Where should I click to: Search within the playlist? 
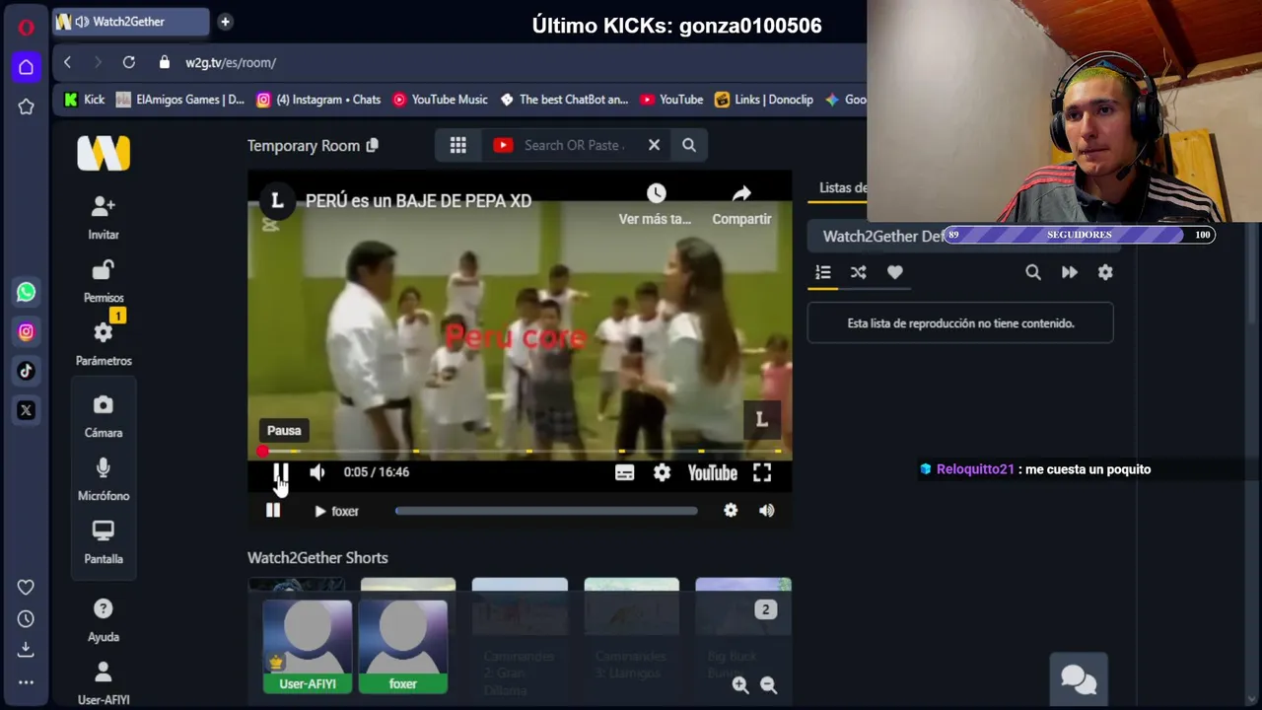coord(1033,272)
